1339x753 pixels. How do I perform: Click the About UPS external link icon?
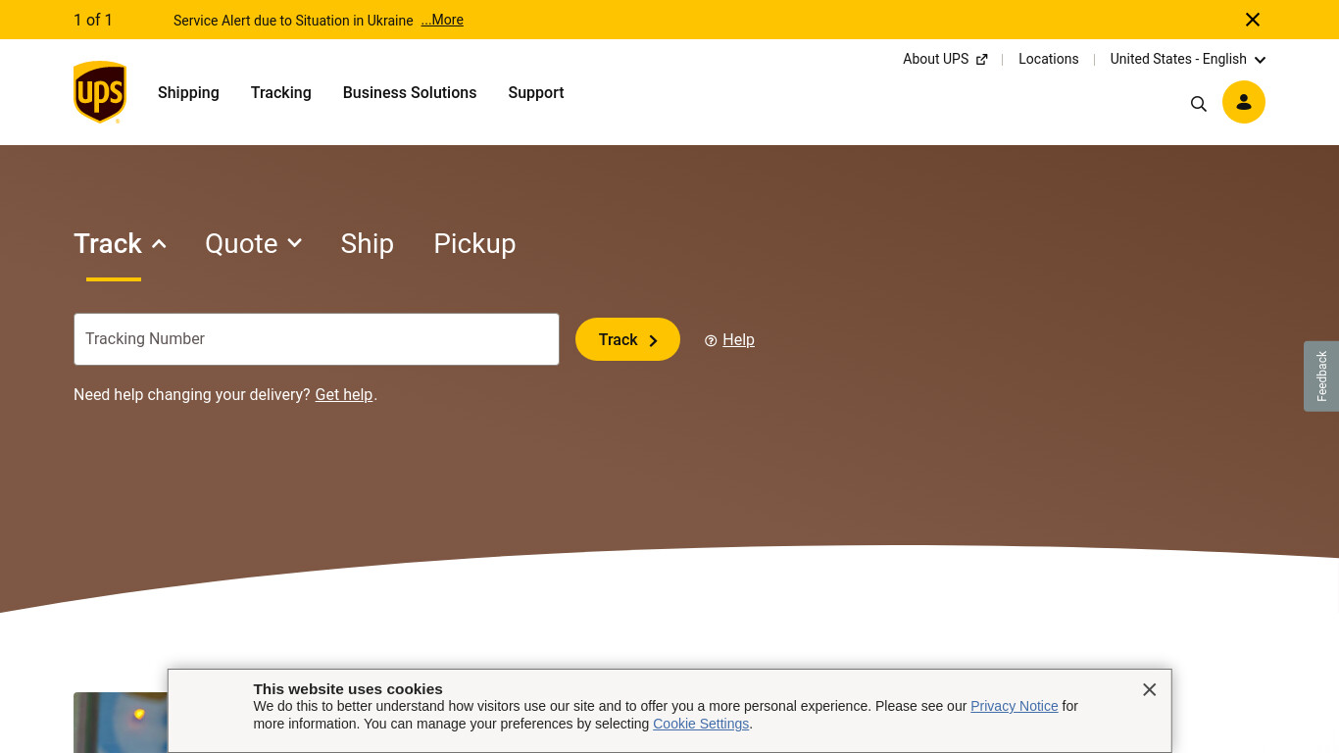[x=981, y=60]
